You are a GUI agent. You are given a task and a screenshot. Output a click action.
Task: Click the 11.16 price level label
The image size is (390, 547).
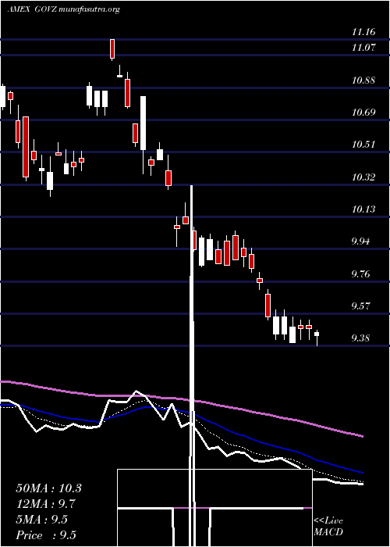pos(363,33)
